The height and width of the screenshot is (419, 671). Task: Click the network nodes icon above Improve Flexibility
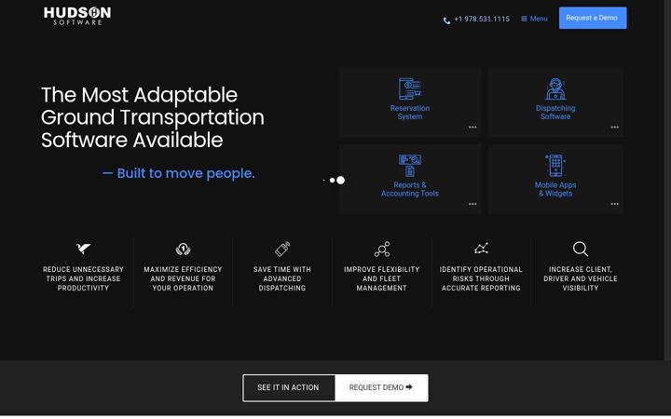coord(382,249)
